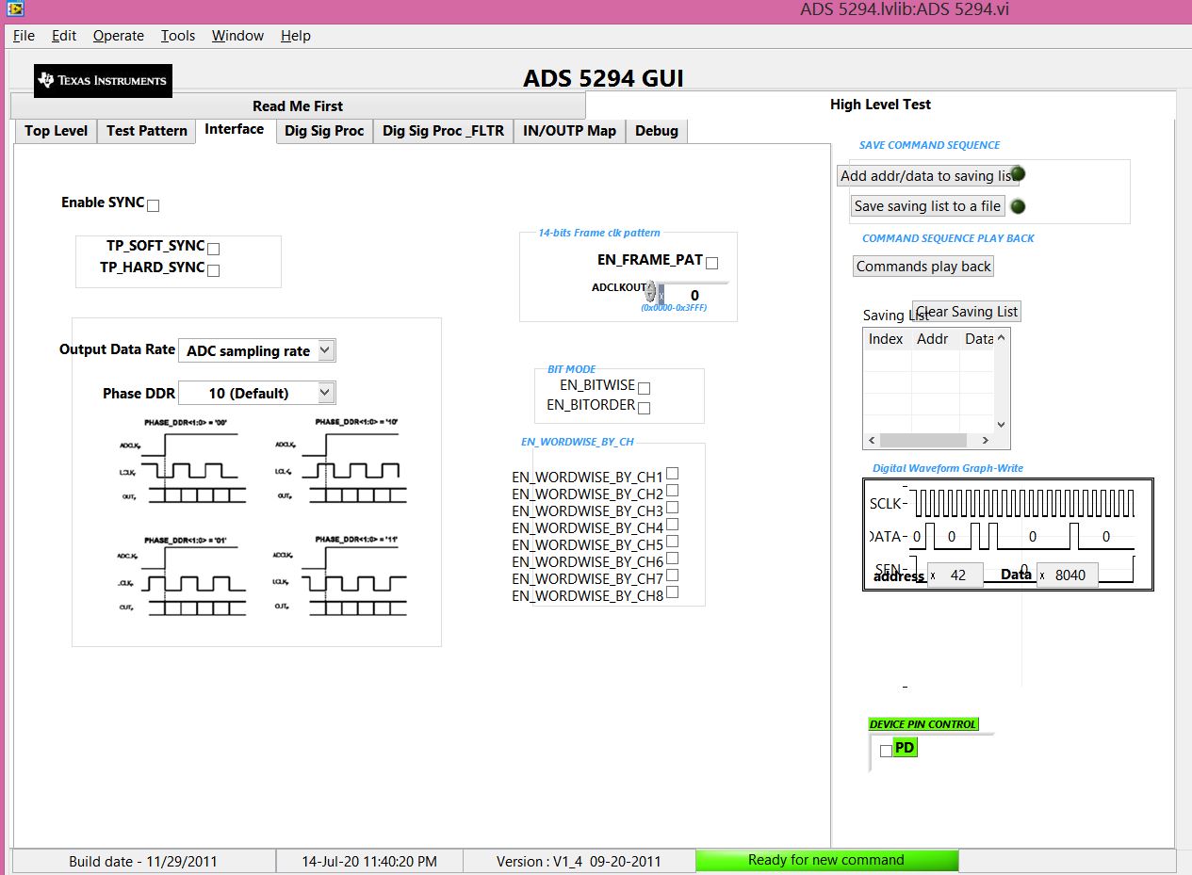Click the green PD button
The image size is (1192, 875).
click(905, 748)
